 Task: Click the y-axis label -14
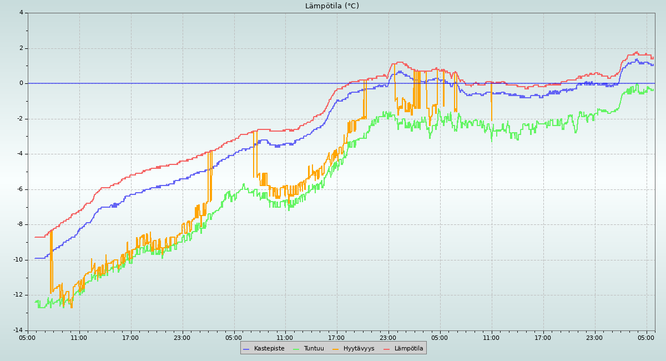point(18,330)
